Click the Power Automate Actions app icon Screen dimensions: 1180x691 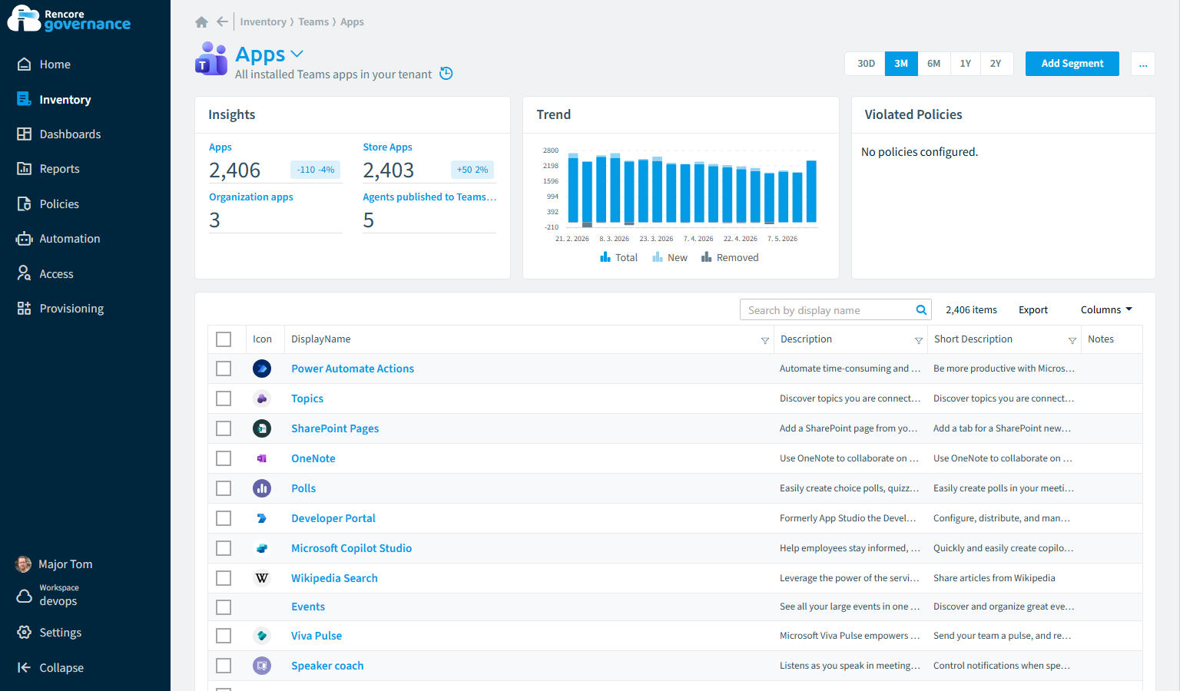click(262, 369)
